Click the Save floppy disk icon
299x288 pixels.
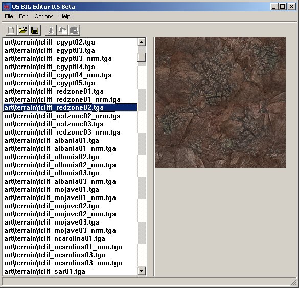[35, 30]
